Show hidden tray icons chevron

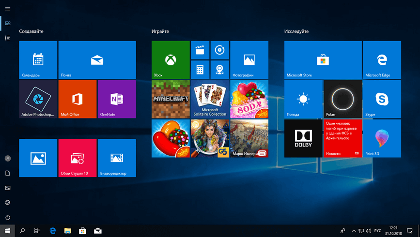click(x=354, y=231)
